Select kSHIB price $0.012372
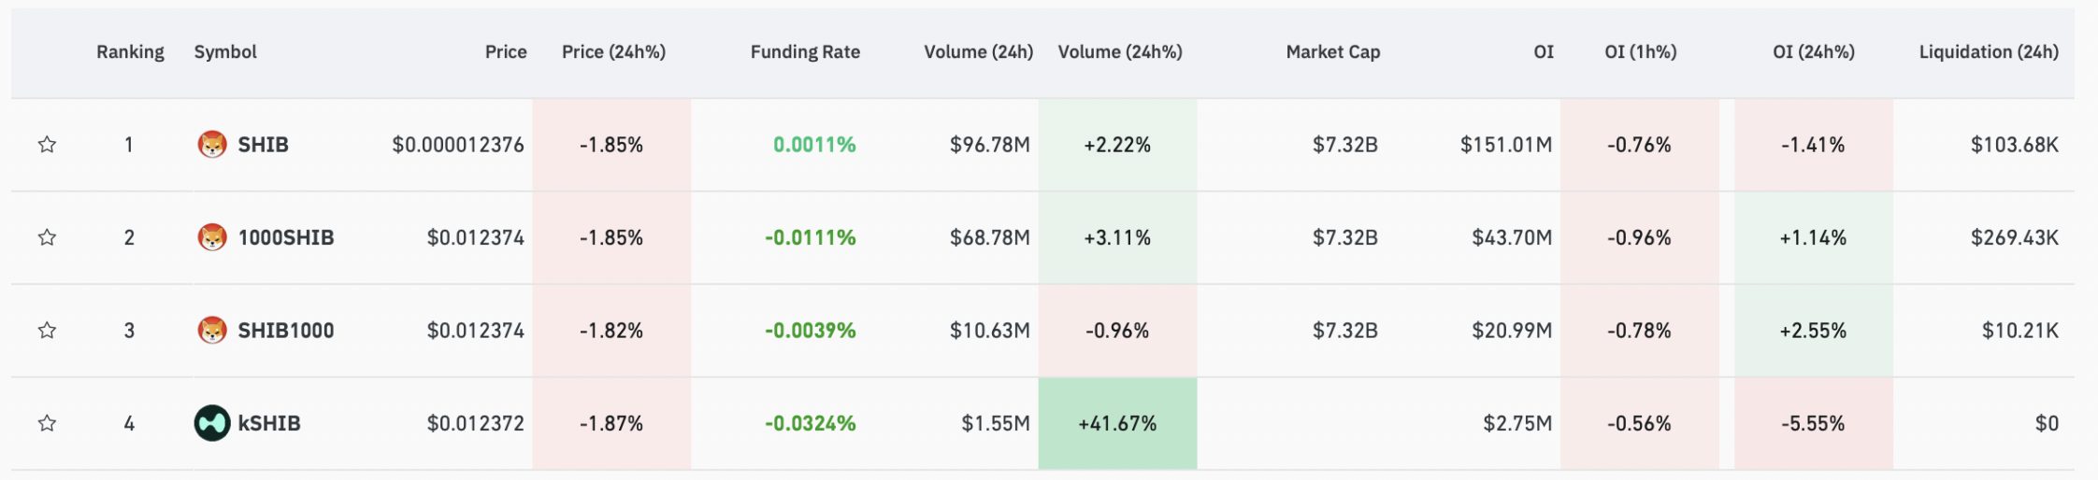 [x=476, y=423]
